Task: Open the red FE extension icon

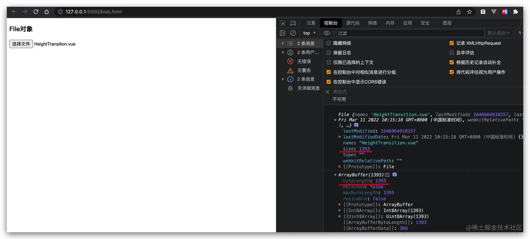Action: pyautogui.click(x=505, y=12)
